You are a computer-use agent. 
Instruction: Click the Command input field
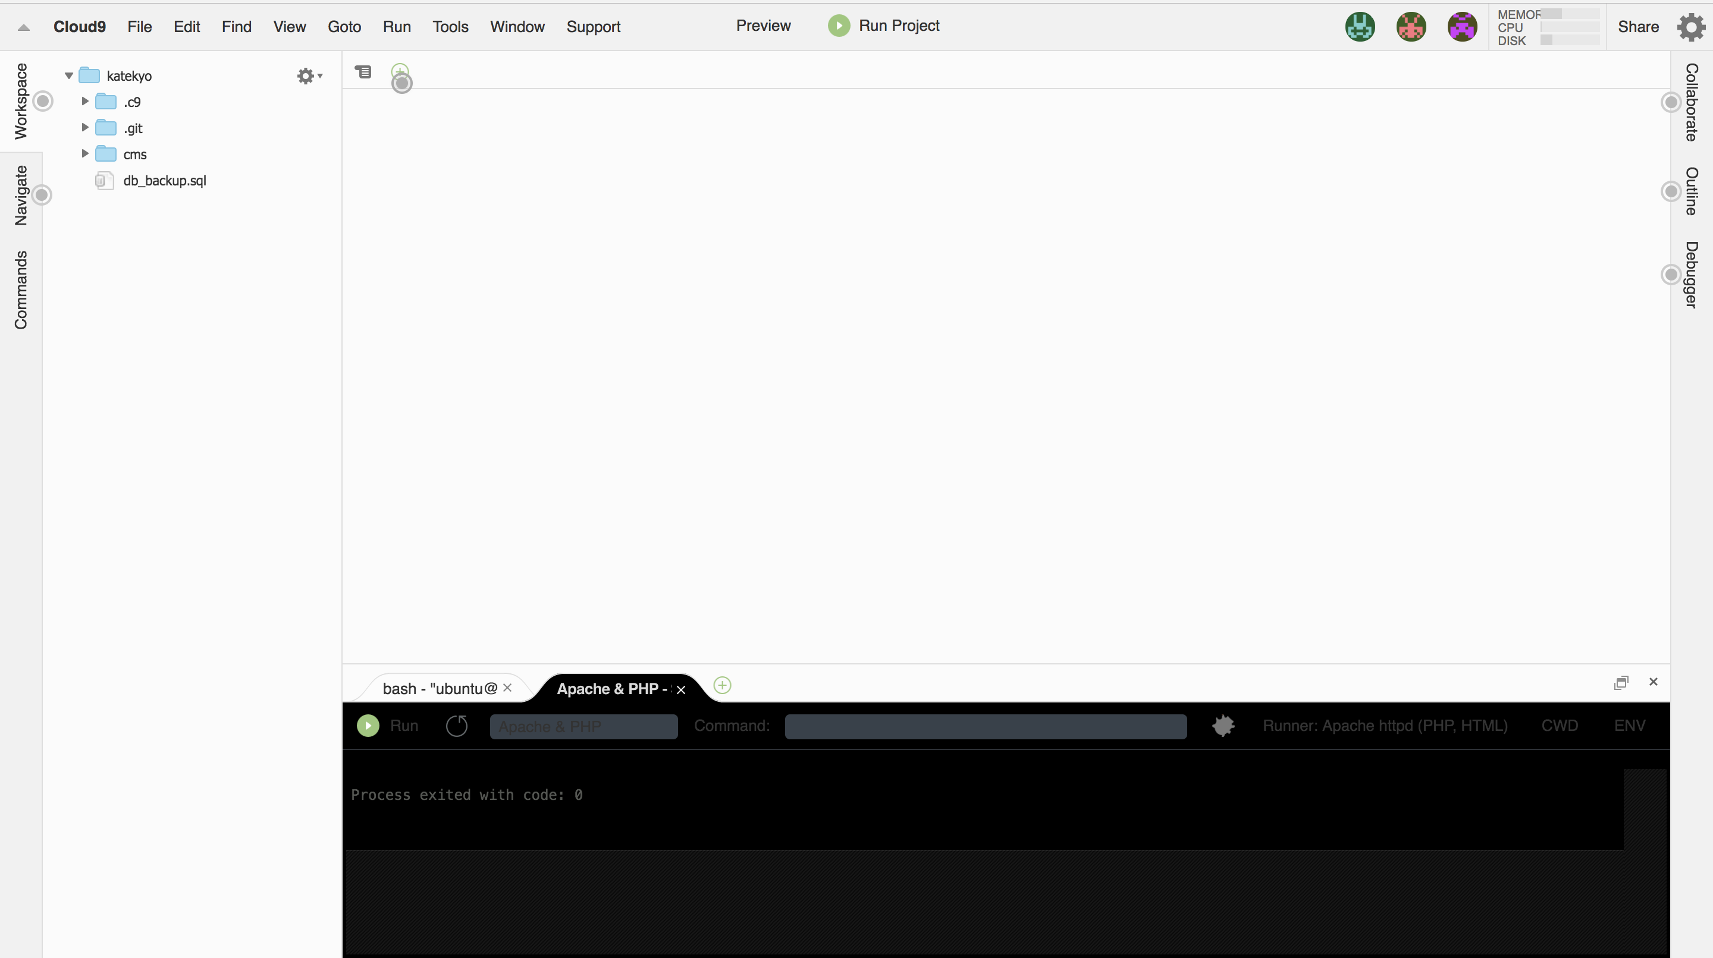[x=986, y=726]
